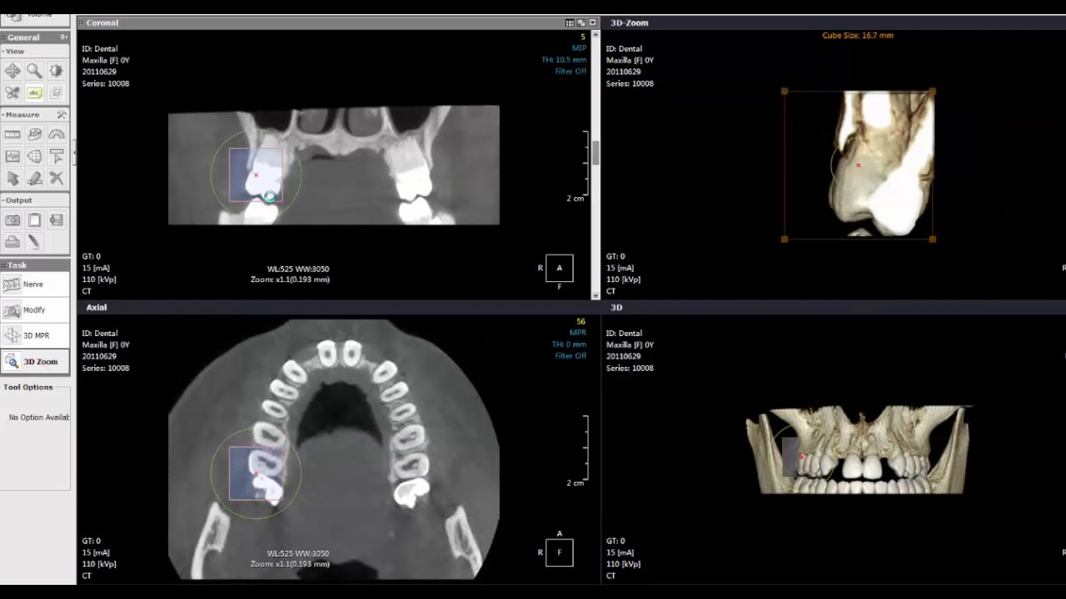
Task: Click 'Cube Size: 16.7 mm' label
Action: click(858, 36)
